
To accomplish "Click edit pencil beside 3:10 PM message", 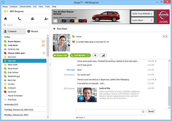I will (156, 61).
